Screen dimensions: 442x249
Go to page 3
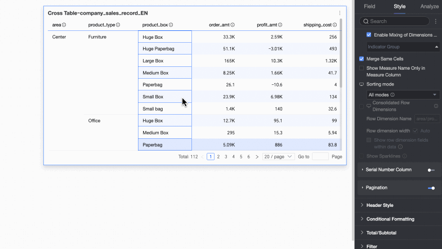pos(226,157)
